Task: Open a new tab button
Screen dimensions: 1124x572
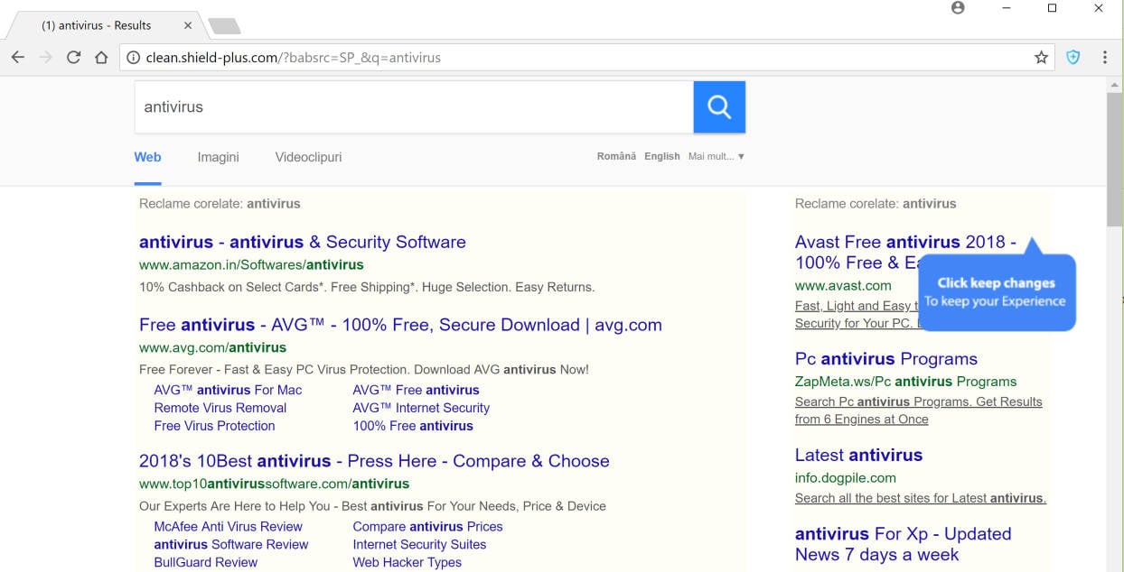Action: (223, 25)
